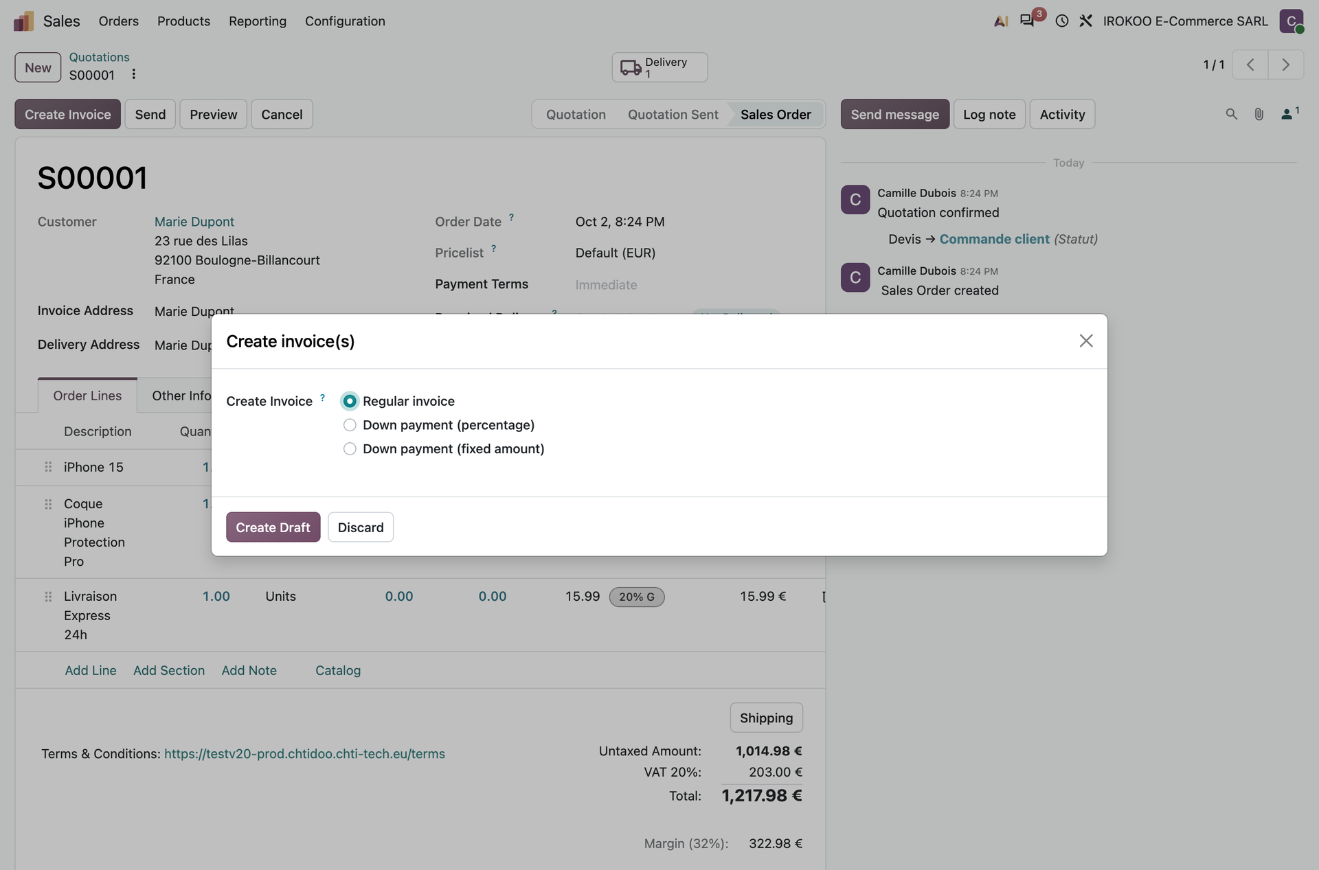Close the Create invoice(s) dialog

tap(1086, 341)
